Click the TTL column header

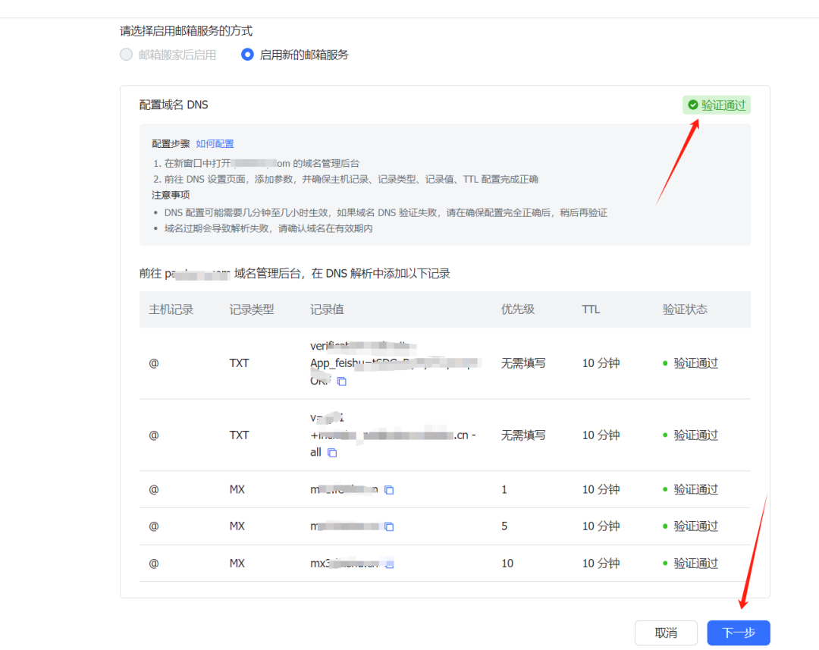pos(591,309)
